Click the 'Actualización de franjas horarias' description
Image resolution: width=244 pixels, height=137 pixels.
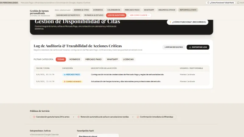coord(126,82)
